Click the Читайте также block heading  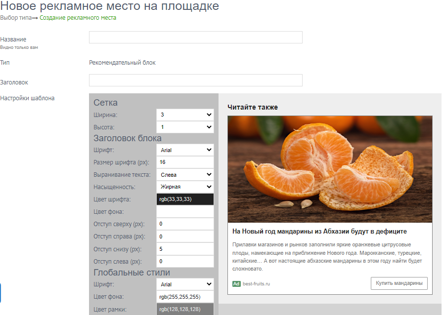coord(253,107)
